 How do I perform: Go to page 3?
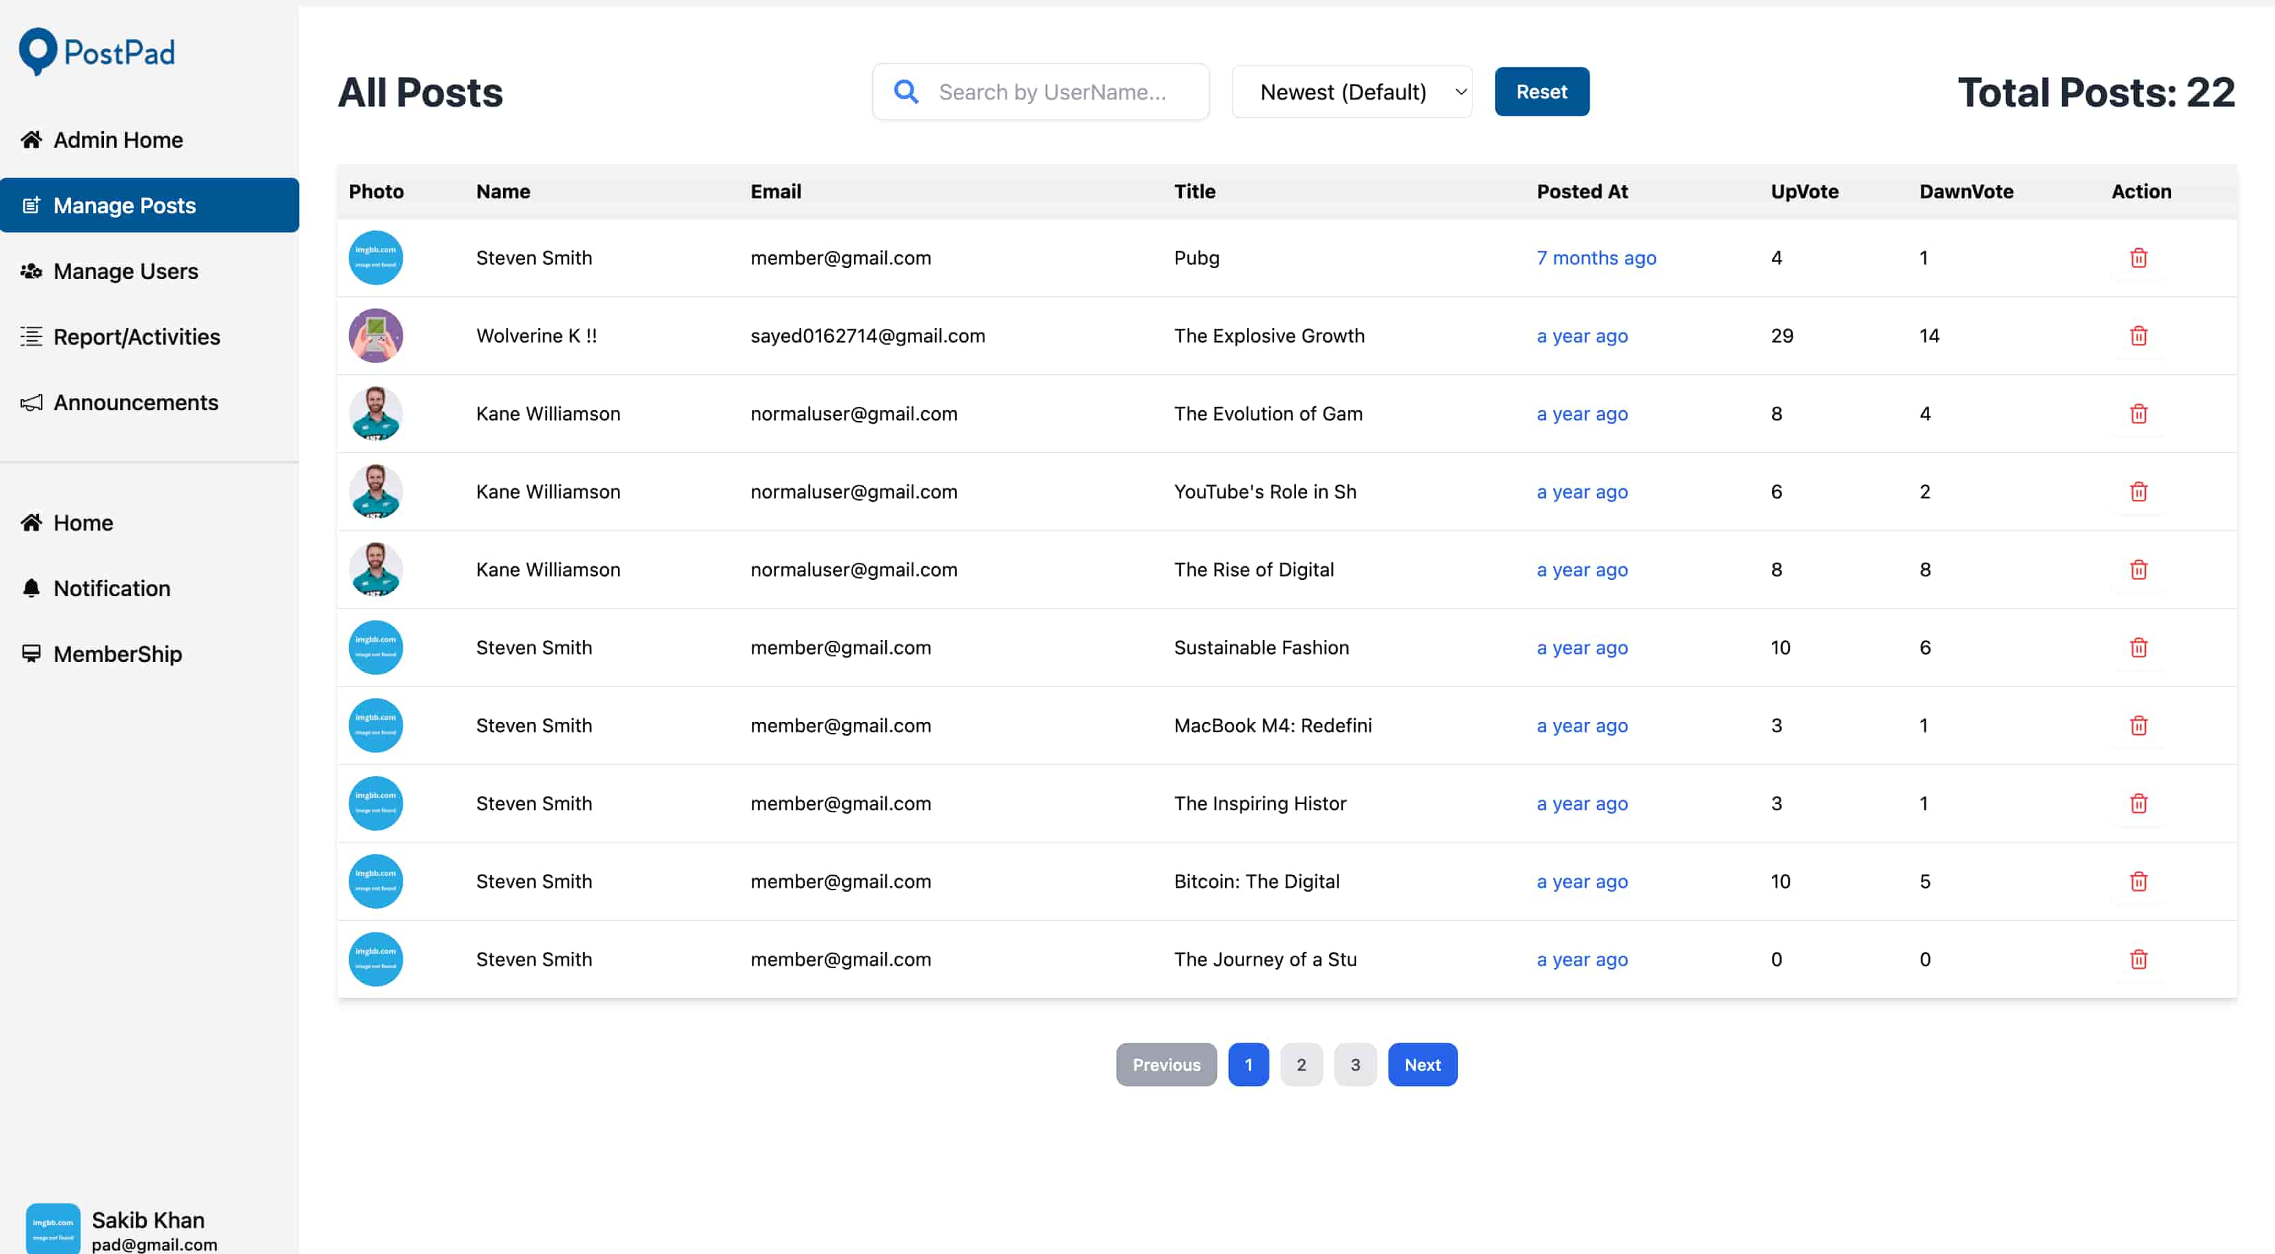point(1355,1064)
